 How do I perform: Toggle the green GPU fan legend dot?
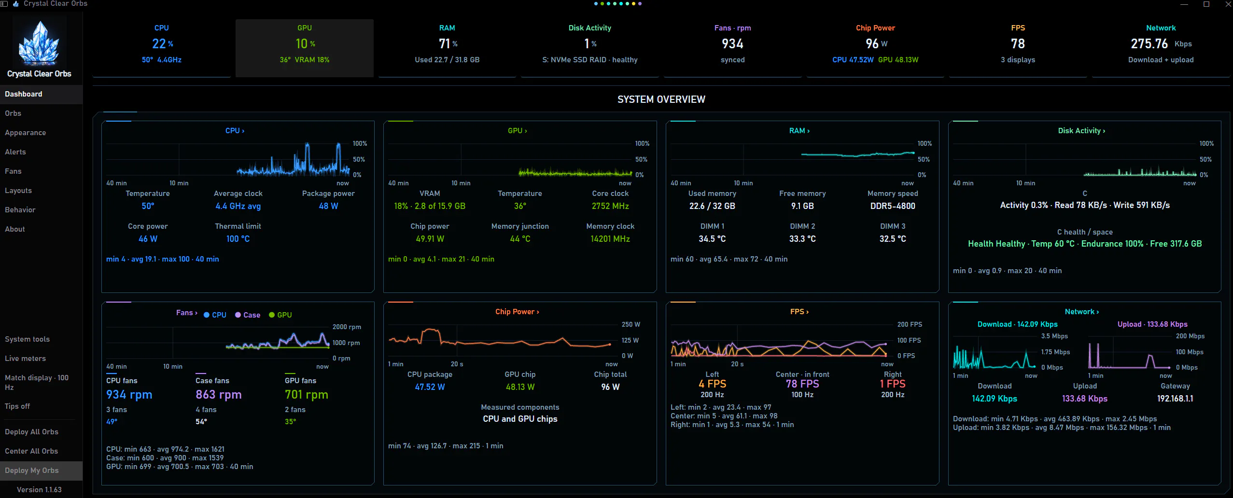[272, 315]
